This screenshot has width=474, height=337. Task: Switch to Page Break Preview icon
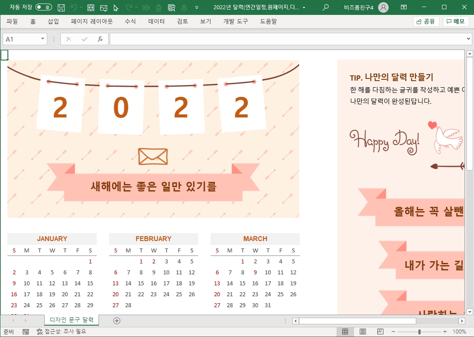point(380,332)
